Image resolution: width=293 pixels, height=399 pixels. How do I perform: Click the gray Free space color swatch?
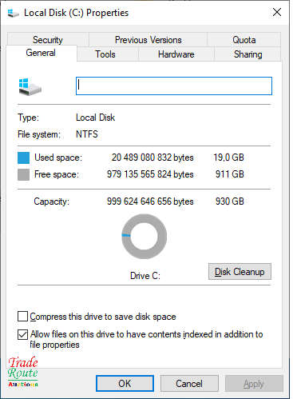click(23, 174)
